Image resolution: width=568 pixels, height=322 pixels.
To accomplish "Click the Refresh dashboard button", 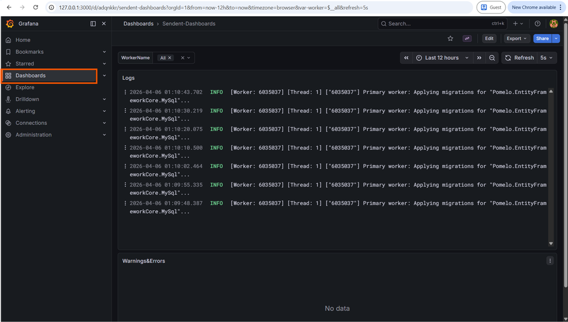I will 519,57.
